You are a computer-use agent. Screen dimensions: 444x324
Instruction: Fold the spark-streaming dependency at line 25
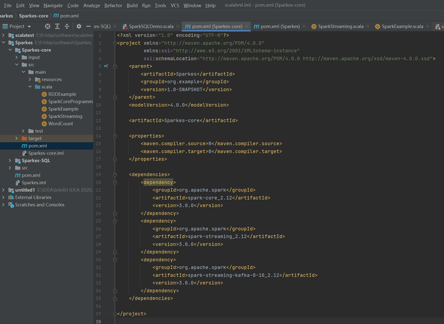pyautogui.click(x=115, y=221)
